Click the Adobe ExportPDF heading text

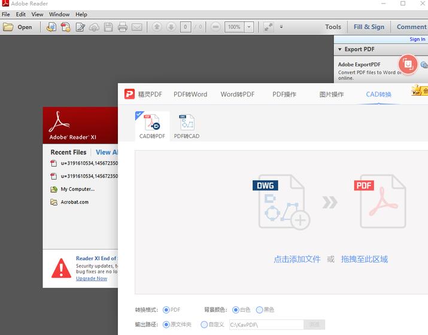pos(359,65)
